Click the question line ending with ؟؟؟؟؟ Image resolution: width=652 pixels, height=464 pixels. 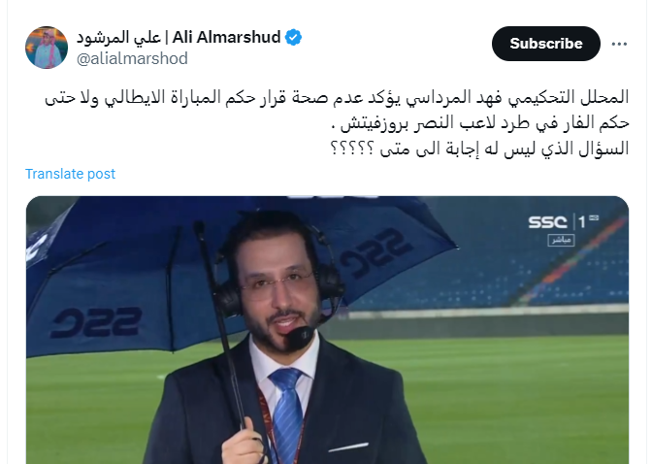(x=479, y=149)
